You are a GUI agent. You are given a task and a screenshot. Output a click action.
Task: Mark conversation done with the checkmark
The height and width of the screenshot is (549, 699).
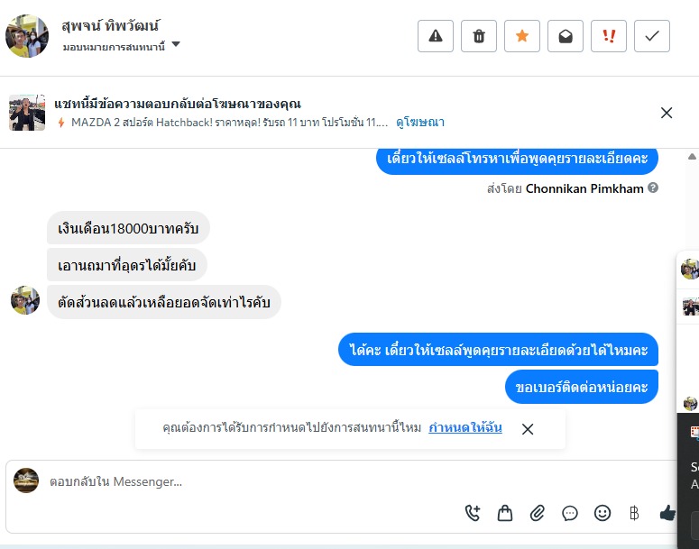tap(652, 36)
